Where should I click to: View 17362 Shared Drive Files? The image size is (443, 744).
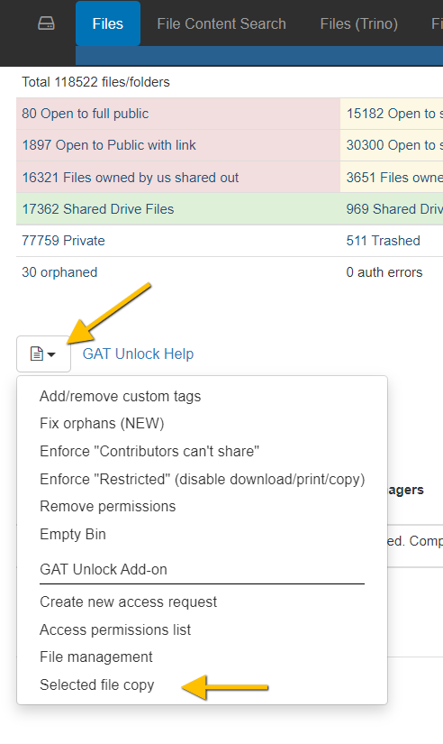(x=97, y=209)
